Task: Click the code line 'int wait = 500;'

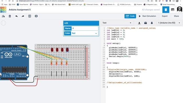Action: [115, 39]
